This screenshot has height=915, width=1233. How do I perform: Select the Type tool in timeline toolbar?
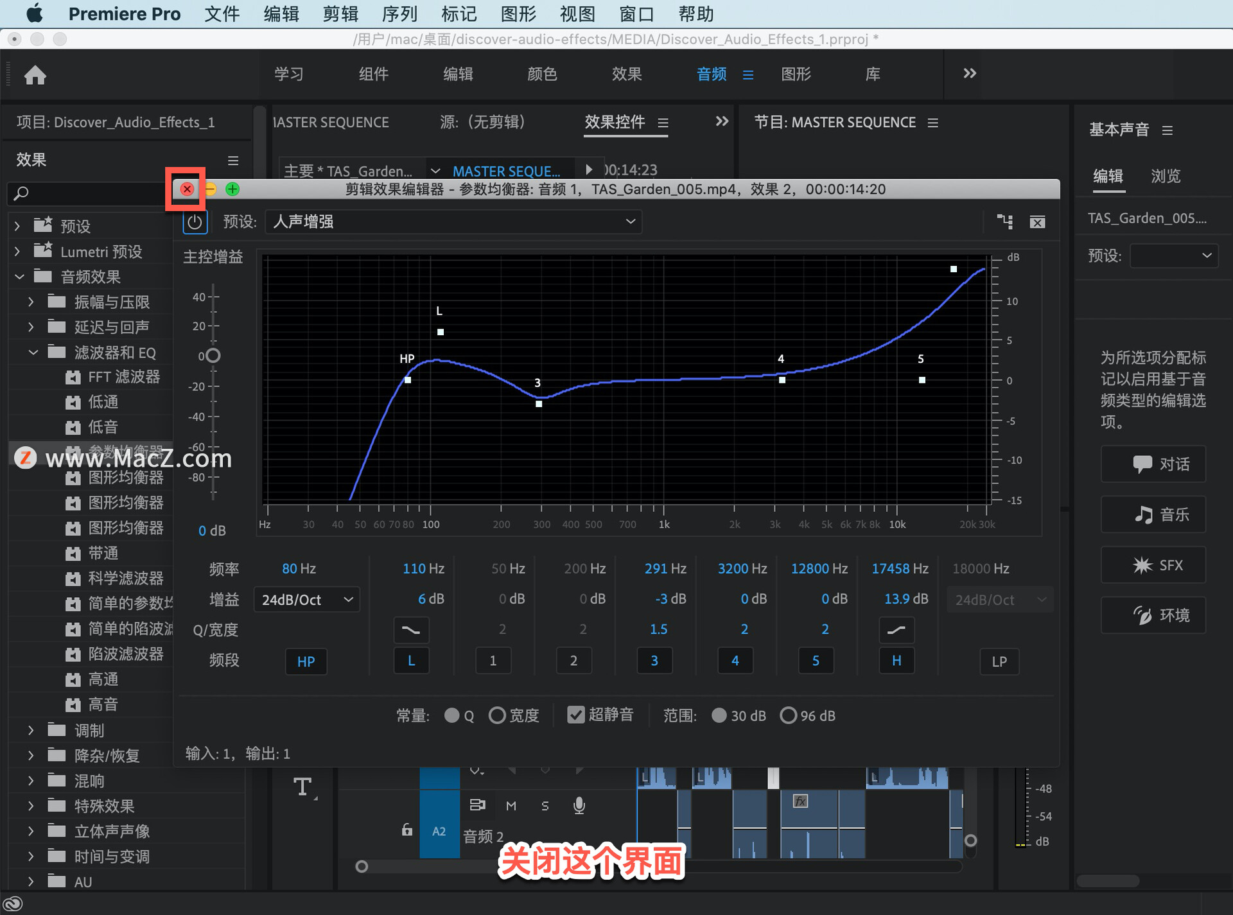coord(302,787)
